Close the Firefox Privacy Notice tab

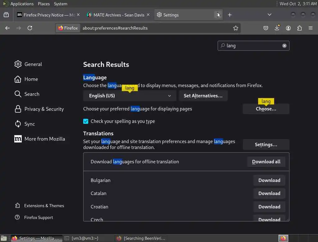(78, 15)
